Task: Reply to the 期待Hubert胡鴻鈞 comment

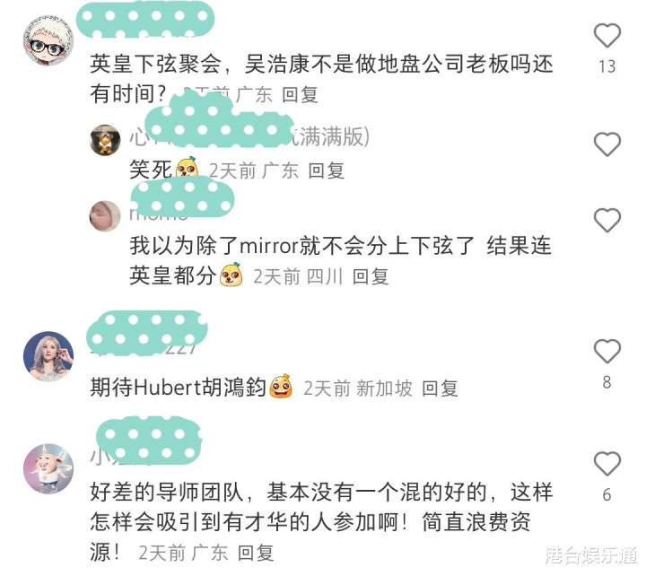Action: [x=440, y=388]
